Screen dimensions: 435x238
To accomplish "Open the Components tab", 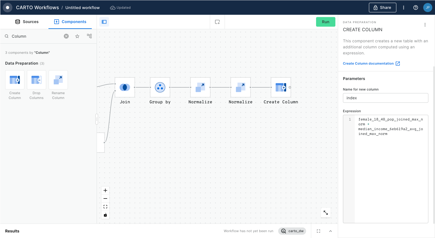I will [x=70, y=22].
